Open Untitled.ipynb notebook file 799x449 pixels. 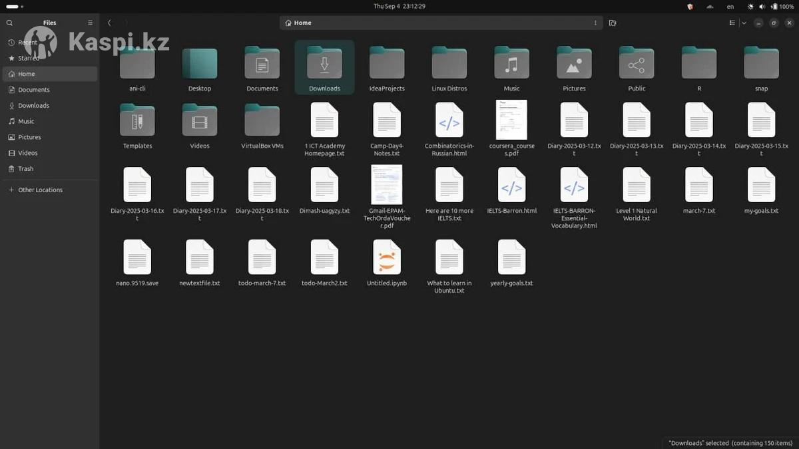(387, 257)
